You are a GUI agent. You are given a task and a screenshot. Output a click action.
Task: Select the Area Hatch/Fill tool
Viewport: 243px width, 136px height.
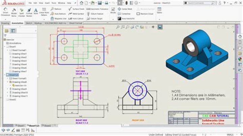126,19
